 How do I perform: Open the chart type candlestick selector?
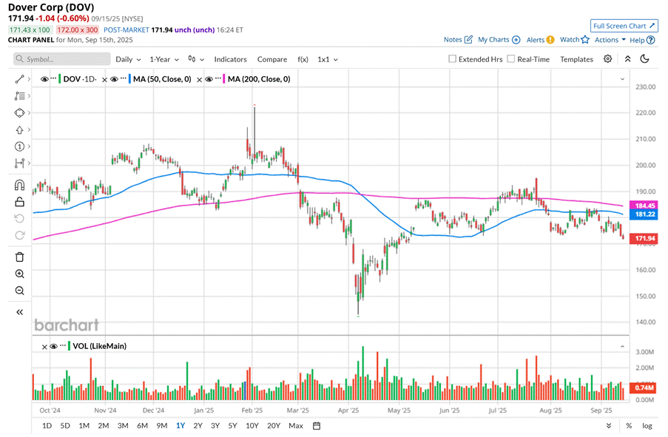(x=195, y=59)
